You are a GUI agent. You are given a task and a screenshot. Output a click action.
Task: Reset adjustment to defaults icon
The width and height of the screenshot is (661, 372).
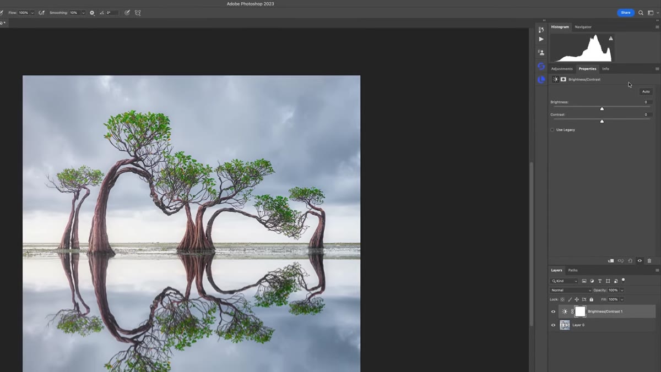(x=630, y=261)
